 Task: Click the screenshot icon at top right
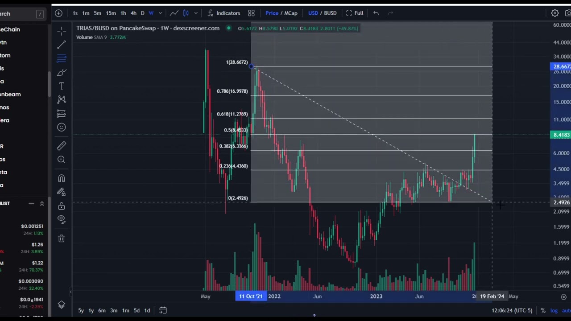tap(568, 13)
